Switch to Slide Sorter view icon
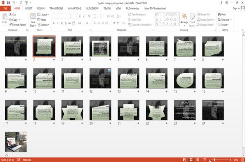This screenshot has height=162, width=245. click(x=191, y=160)
